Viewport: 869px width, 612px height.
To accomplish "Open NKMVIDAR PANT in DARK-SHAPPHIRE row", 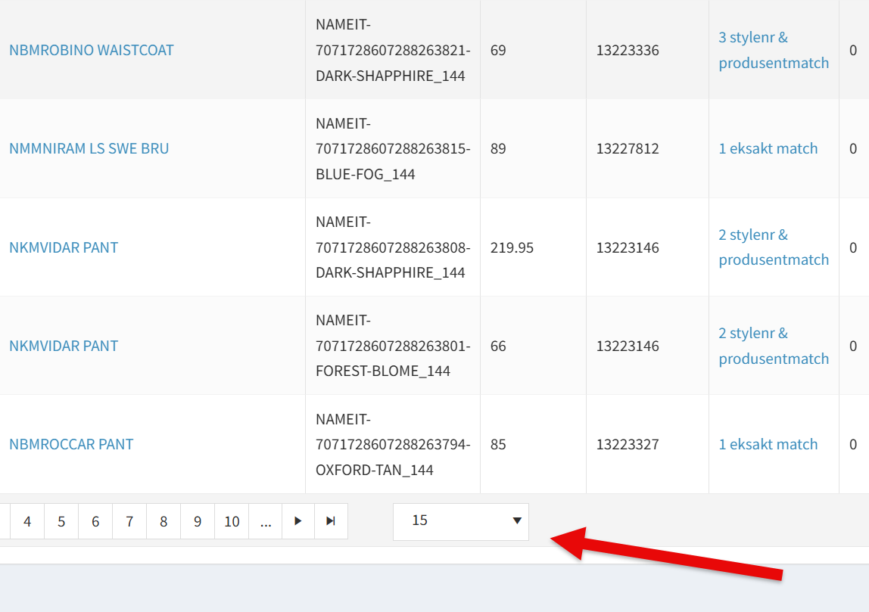I will [64, 247].
